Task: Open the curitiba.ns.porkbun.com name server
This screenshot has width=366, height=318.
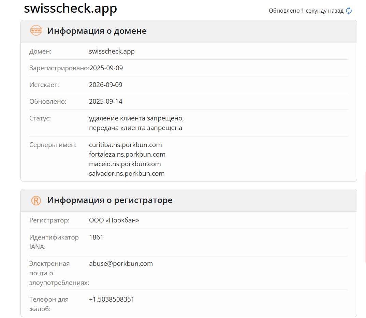Action: (x=125, y=145)
